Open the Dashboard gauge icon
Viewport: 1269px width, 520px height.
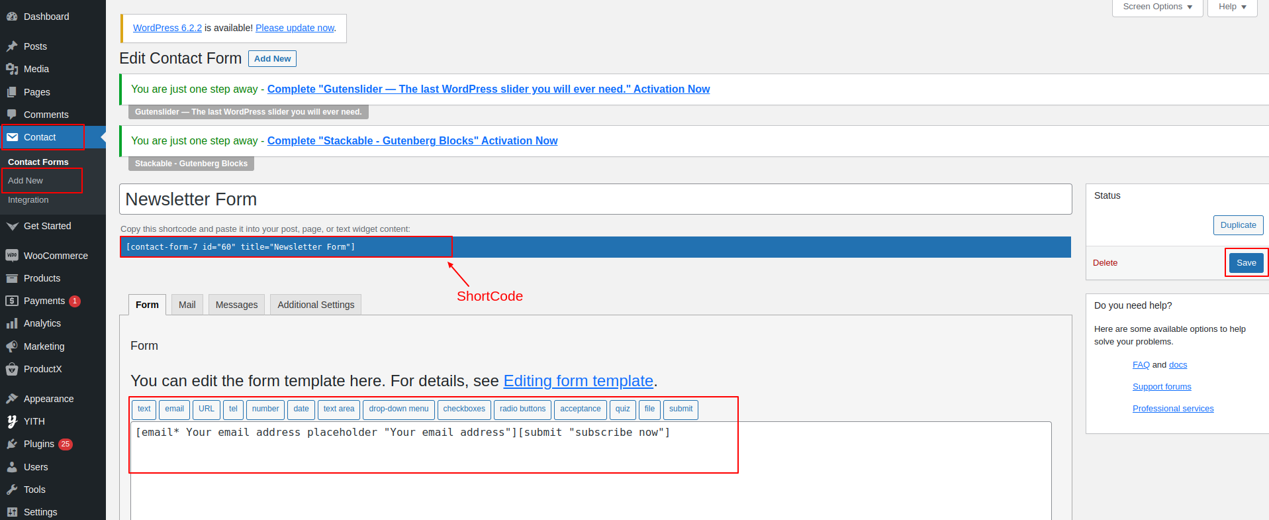pyautogui.click(x=12, y=17)
